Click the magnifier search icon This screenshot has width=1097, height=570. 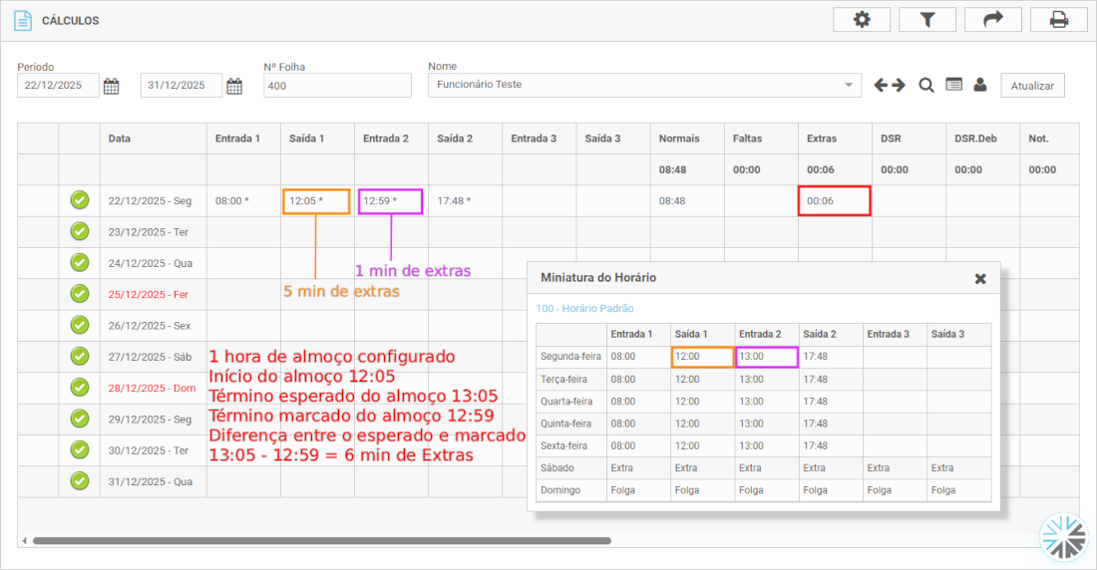point(926,86)
